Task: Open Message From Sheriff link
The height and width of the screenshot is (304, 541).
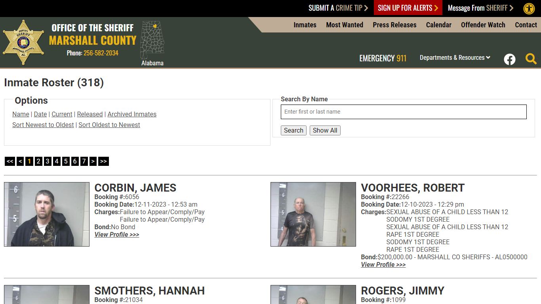Action: 480,8
